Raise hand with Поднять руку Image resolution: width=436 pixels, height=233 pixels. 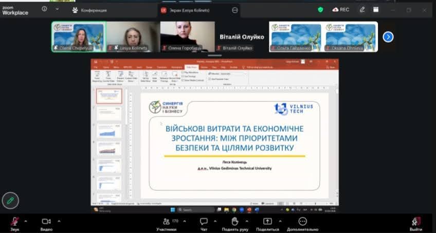pyautogui.click(x=235, y=221)
